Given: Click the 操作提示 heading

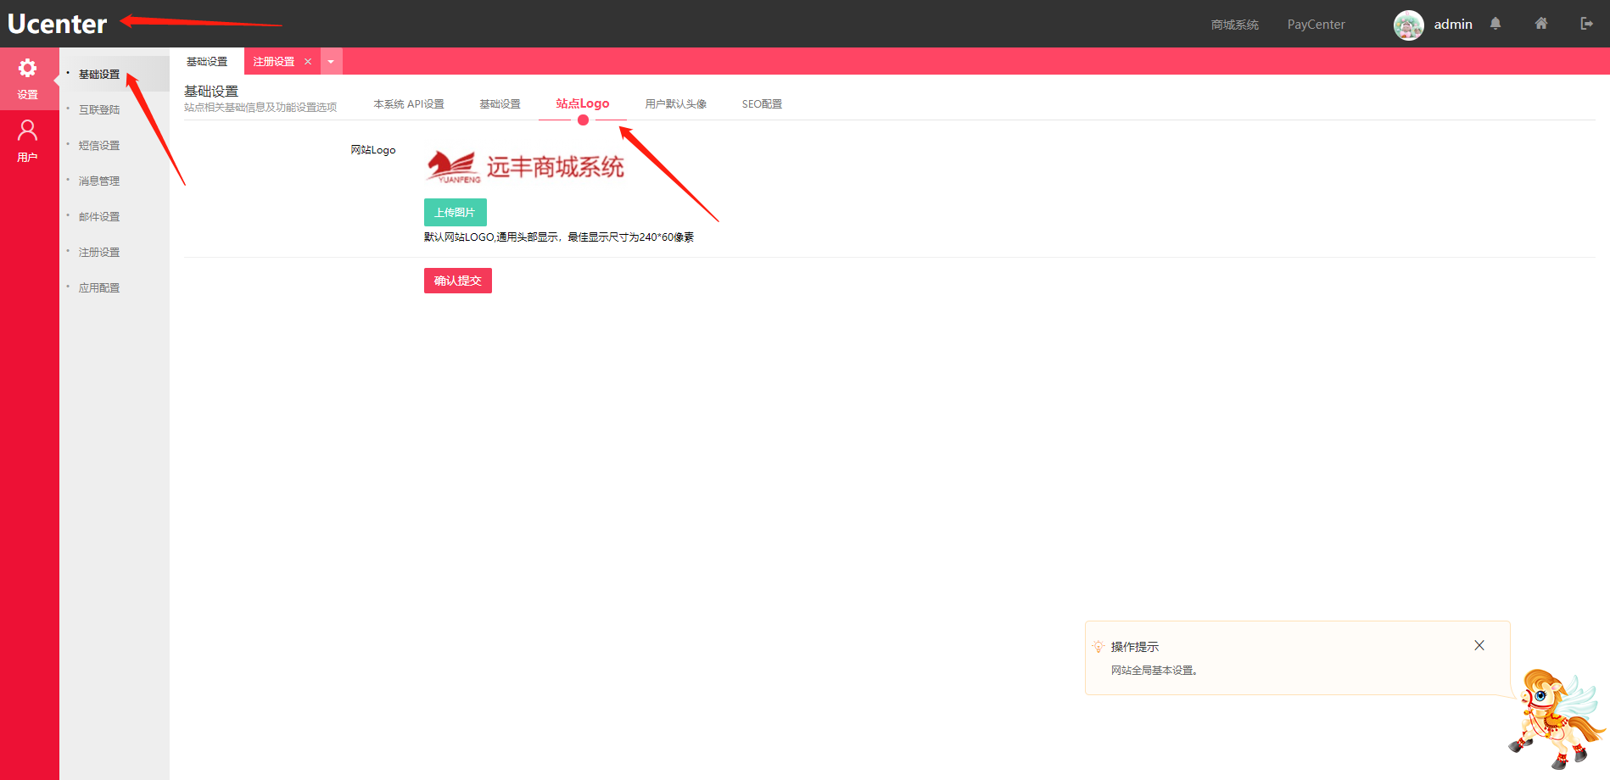Looking at the screenshot, I should (1135, 647).
